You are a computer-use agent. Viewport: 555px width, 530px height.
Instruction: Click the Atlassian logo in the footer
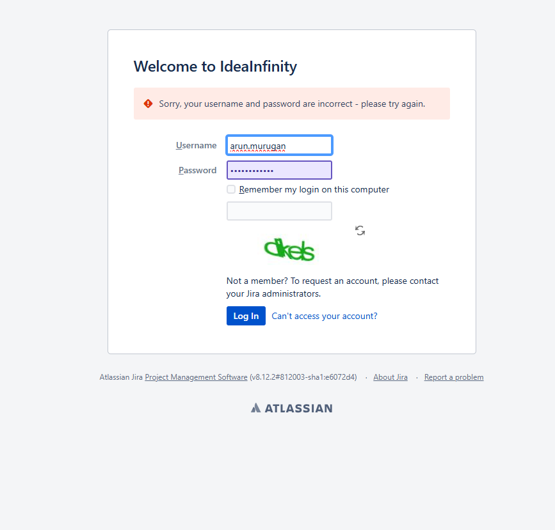pyautogui.click(x=292, y=408)
